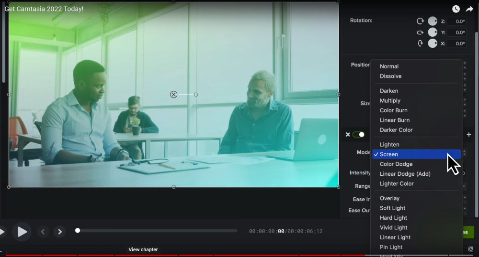Click the plus icon in the effect header
The height and width of the screenshot is (257, 479).
pyautogui.click(x=468, y=135)
